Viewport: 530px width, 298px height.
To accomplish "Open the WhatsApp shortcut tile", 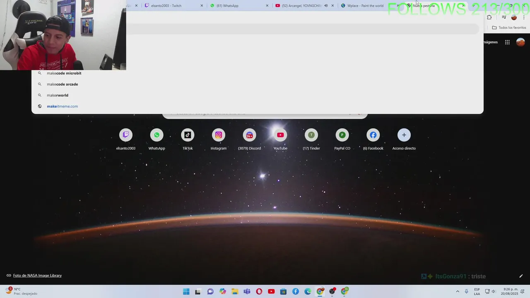I will point(157,139).
